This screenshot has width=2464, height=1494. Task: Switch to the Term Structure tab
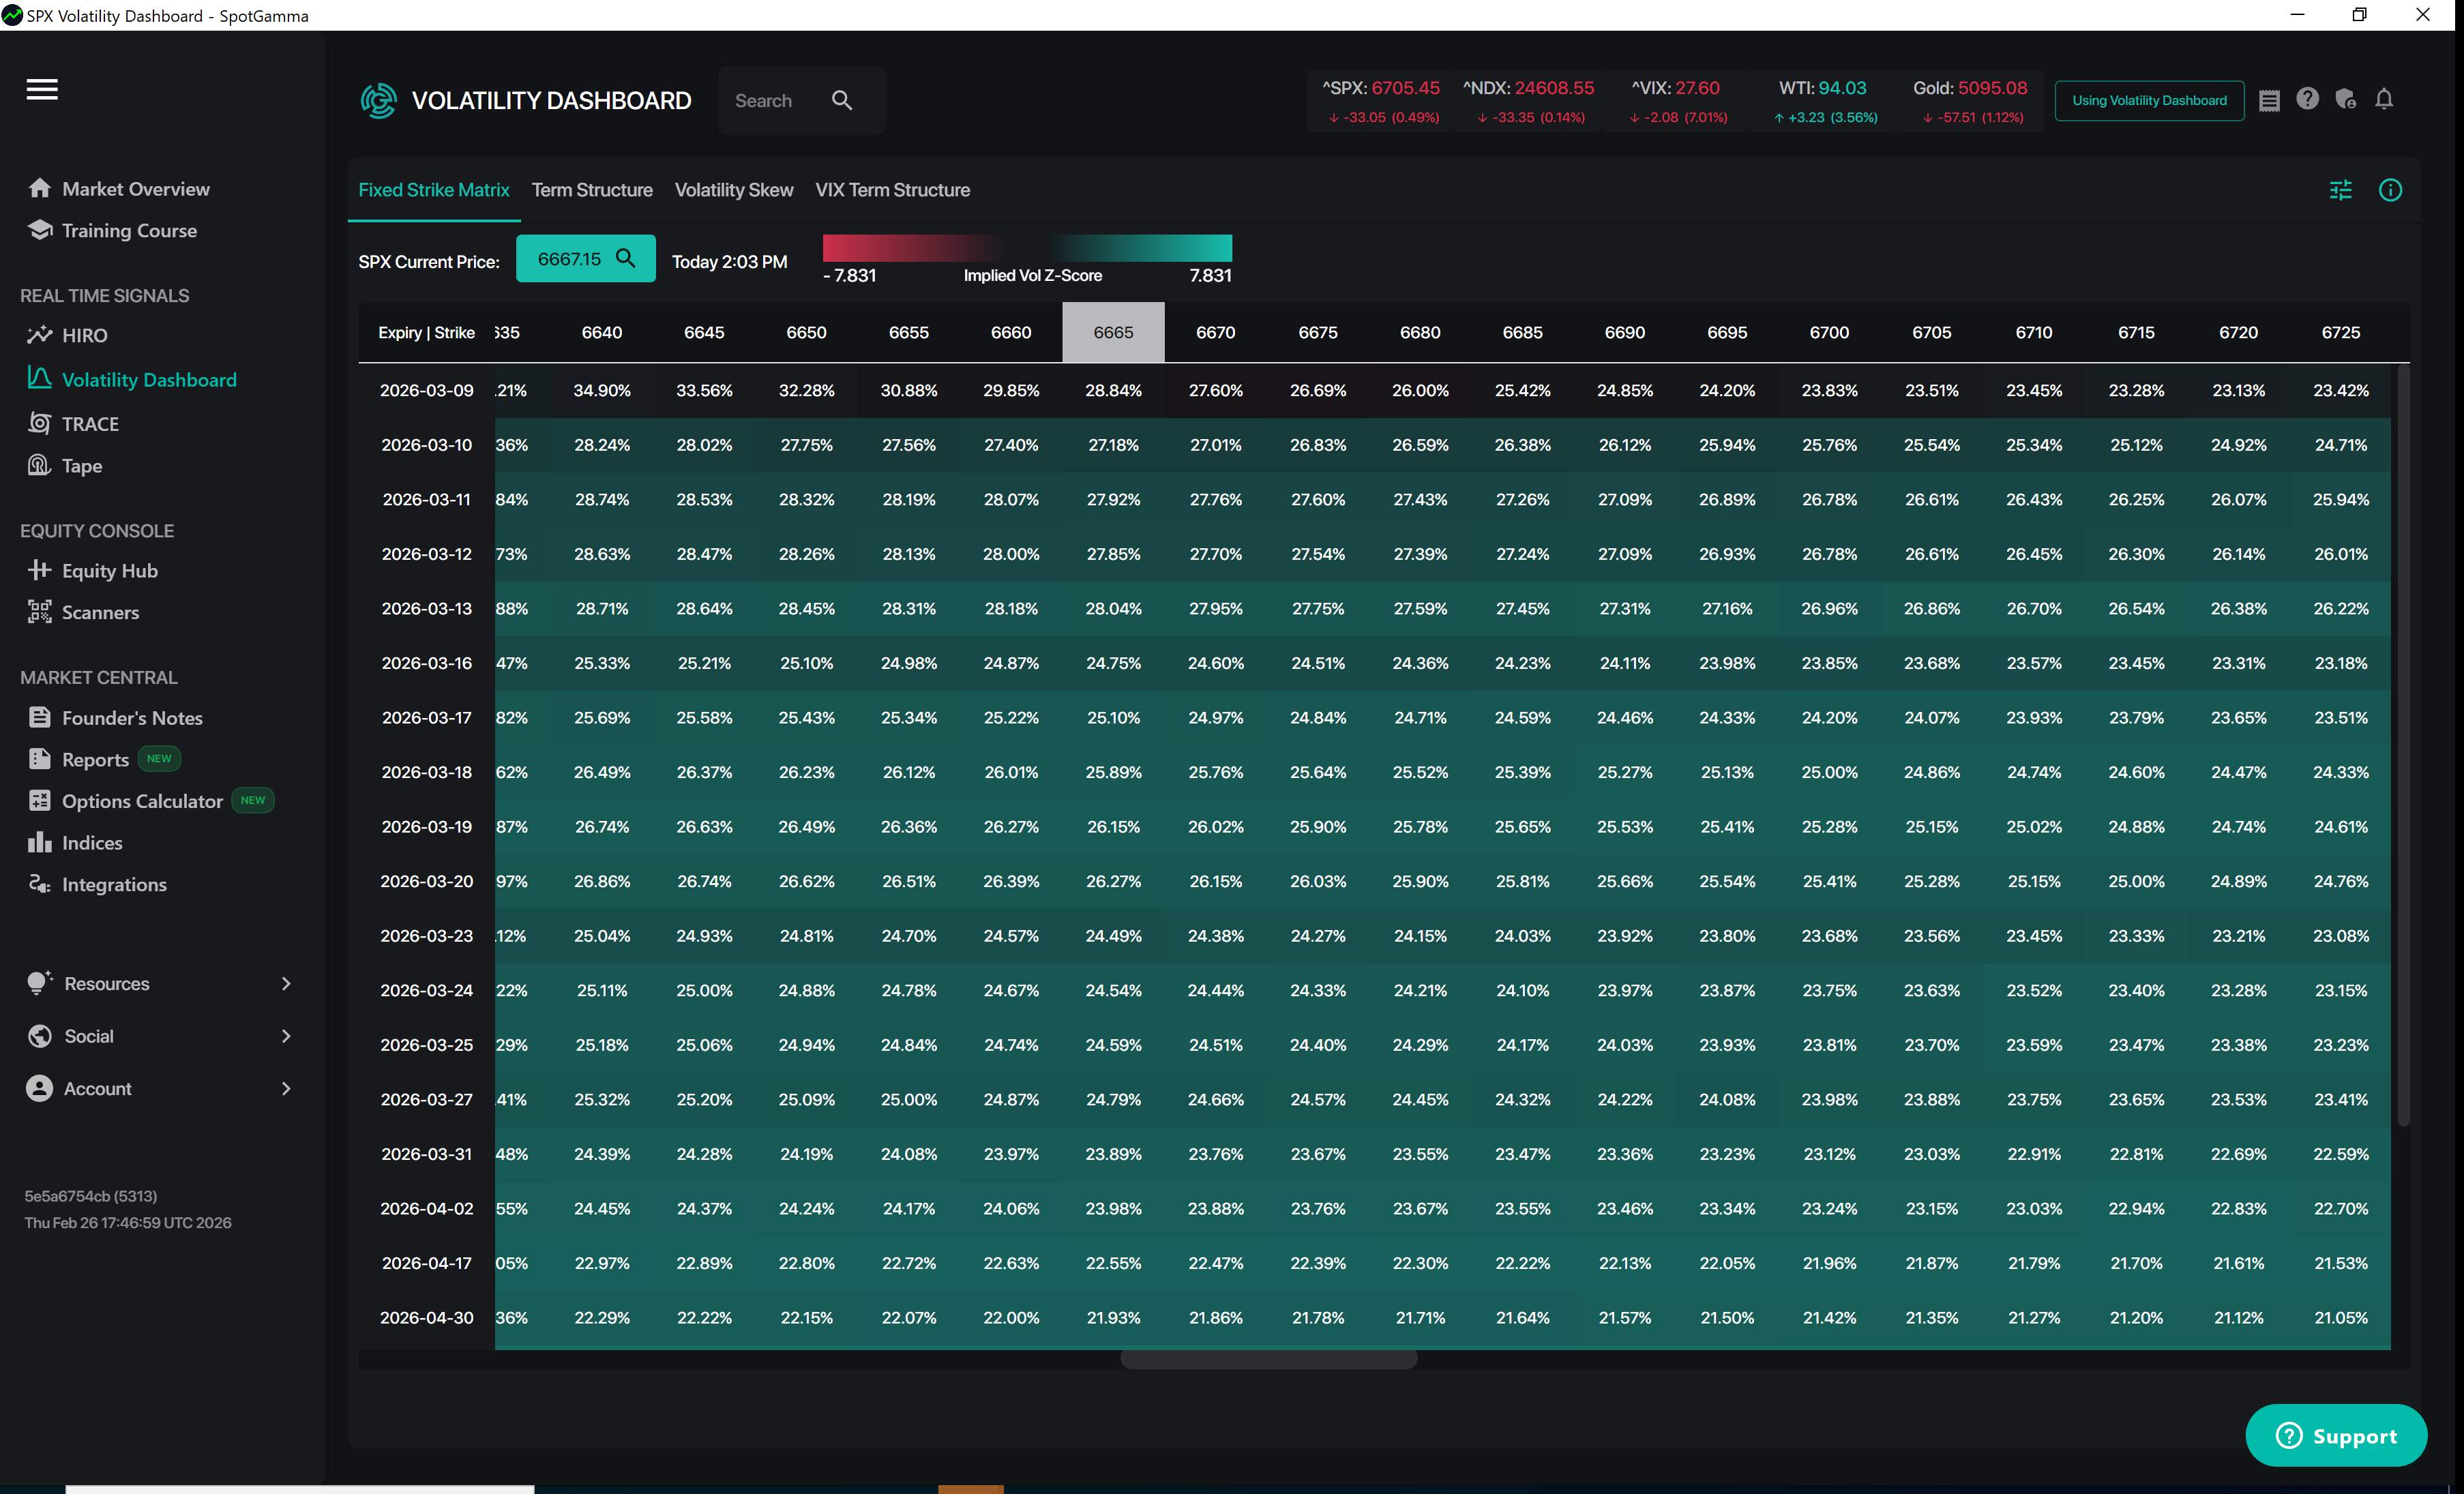click(592, 190)
